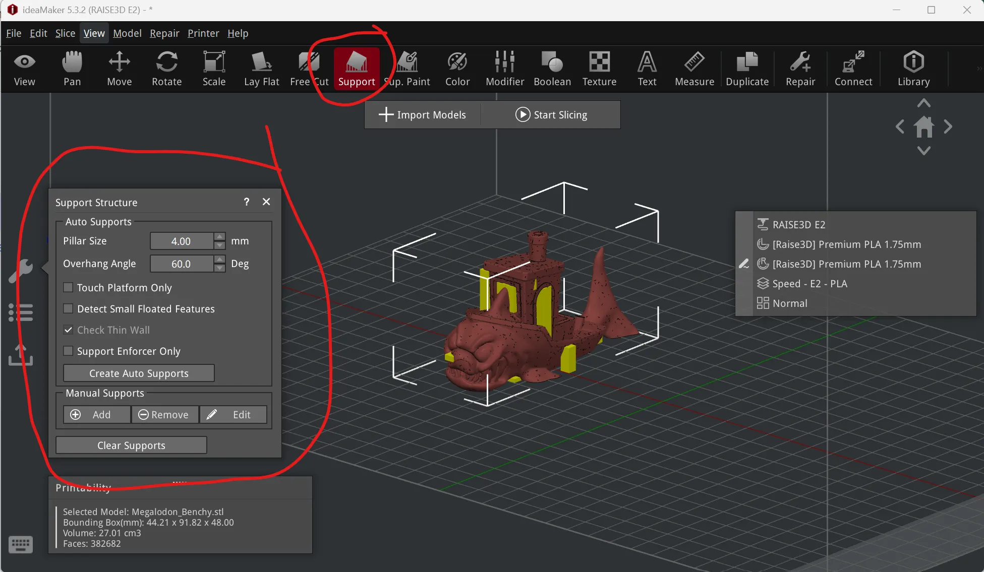Open the Repair menu

pos(164,33)
